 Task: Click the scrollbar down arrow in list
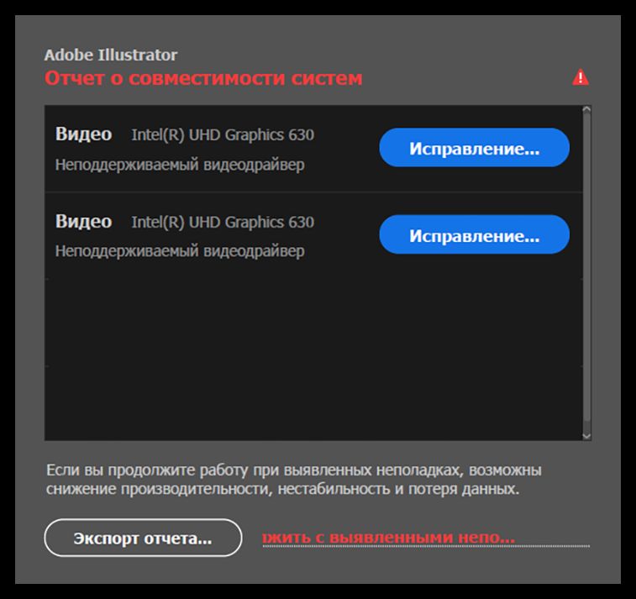(x=586, y=436)
